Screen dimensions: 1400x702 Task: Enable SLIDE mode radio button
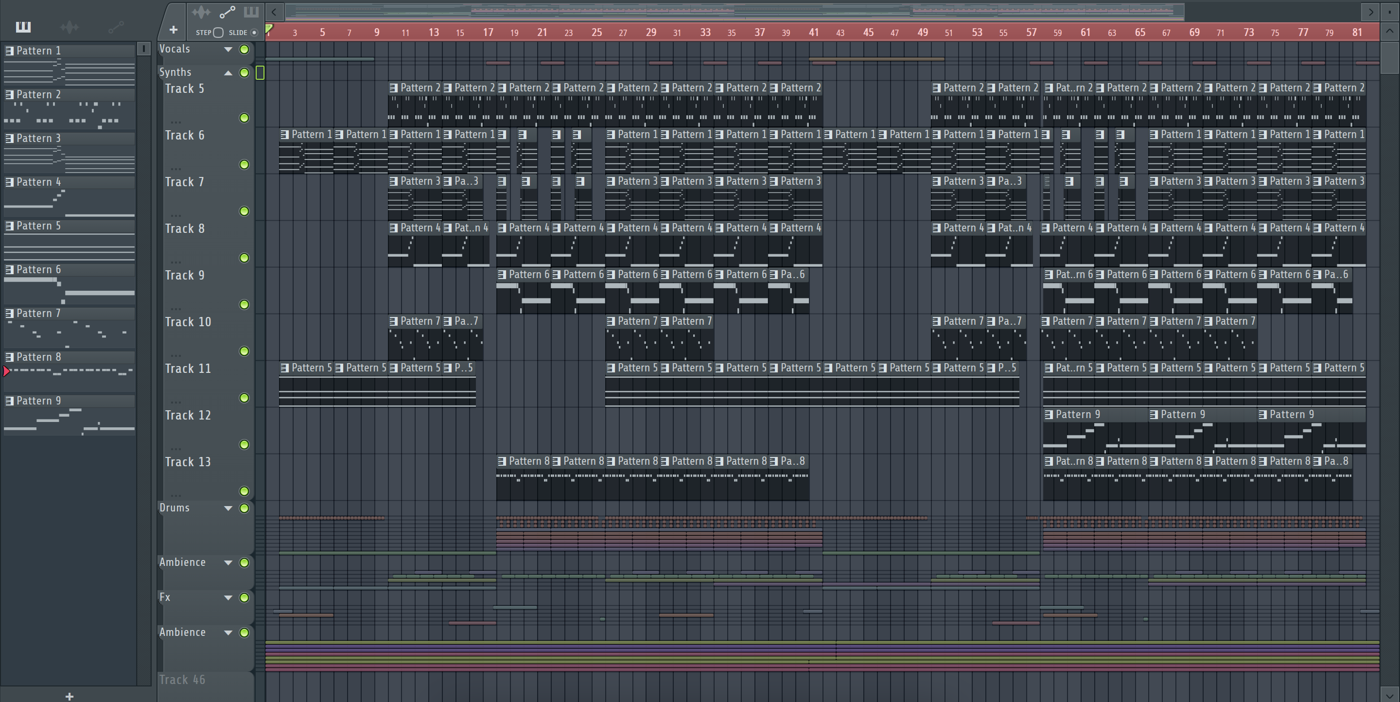254,33
